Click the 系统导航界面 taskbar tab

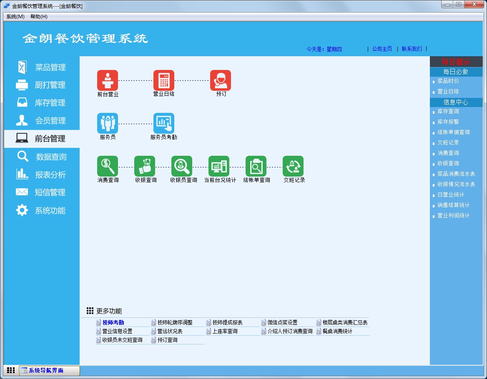(49, 371)
